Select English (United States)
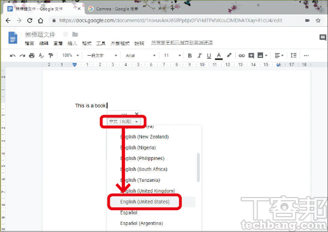The height and width of the screenshot is (232, 328). tap(145, 202)
